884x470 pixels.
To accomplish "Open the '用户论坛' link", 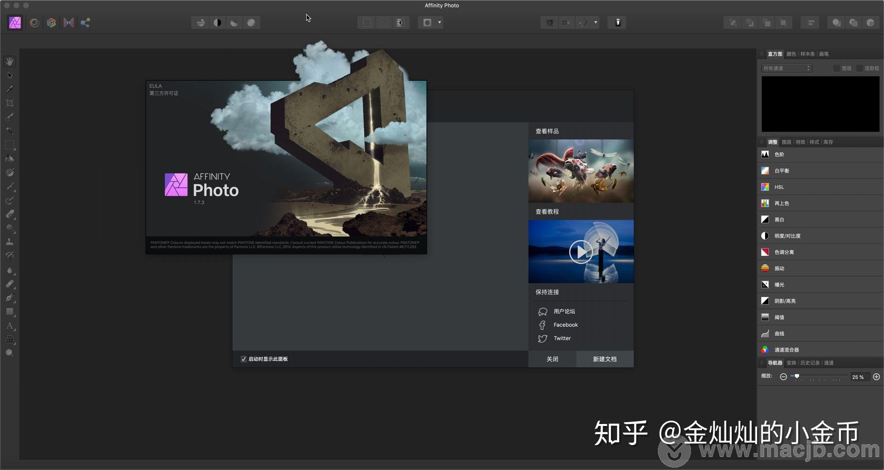I will tap(564, 311).
